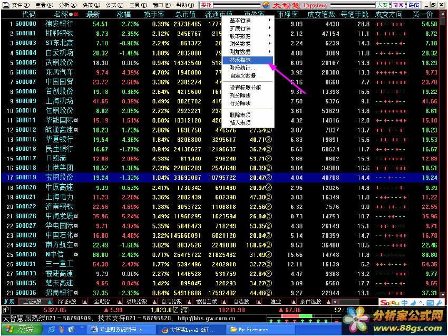
Task: Sort by the 最新 column header
Action: click(x=93, y=14)
